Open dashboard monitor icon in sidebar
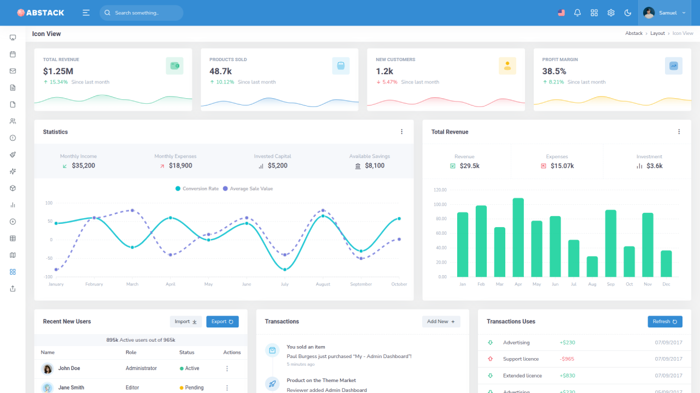This screenshot has width=700, height=393. click(13, 38)
